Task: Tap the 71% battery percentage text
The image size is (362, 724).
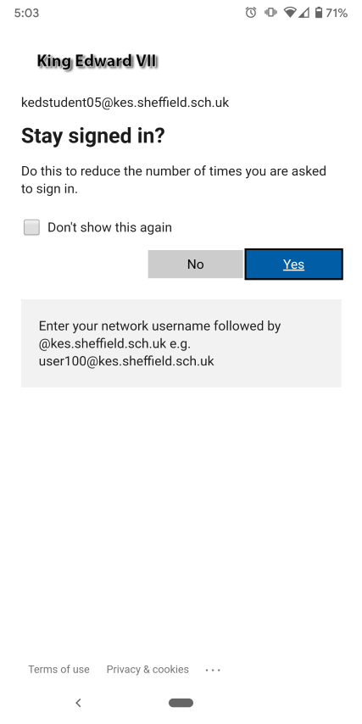Action: click(337, 13)
